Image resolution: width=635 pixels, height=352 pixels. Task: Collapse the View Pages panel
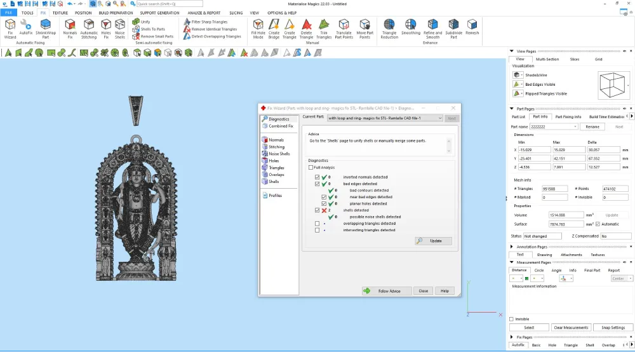(x=511, y=51)
